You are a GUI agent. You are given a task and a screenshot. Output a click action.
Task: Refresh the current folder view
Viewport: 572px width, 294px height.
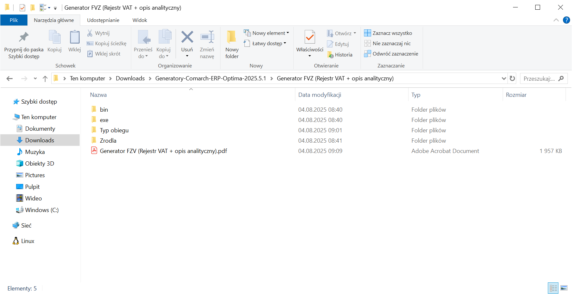coord(512,78)
